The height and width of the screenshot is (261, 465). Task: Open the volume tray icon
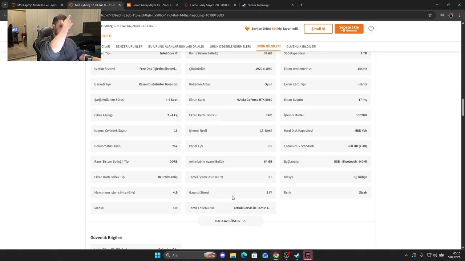(435, 255)
